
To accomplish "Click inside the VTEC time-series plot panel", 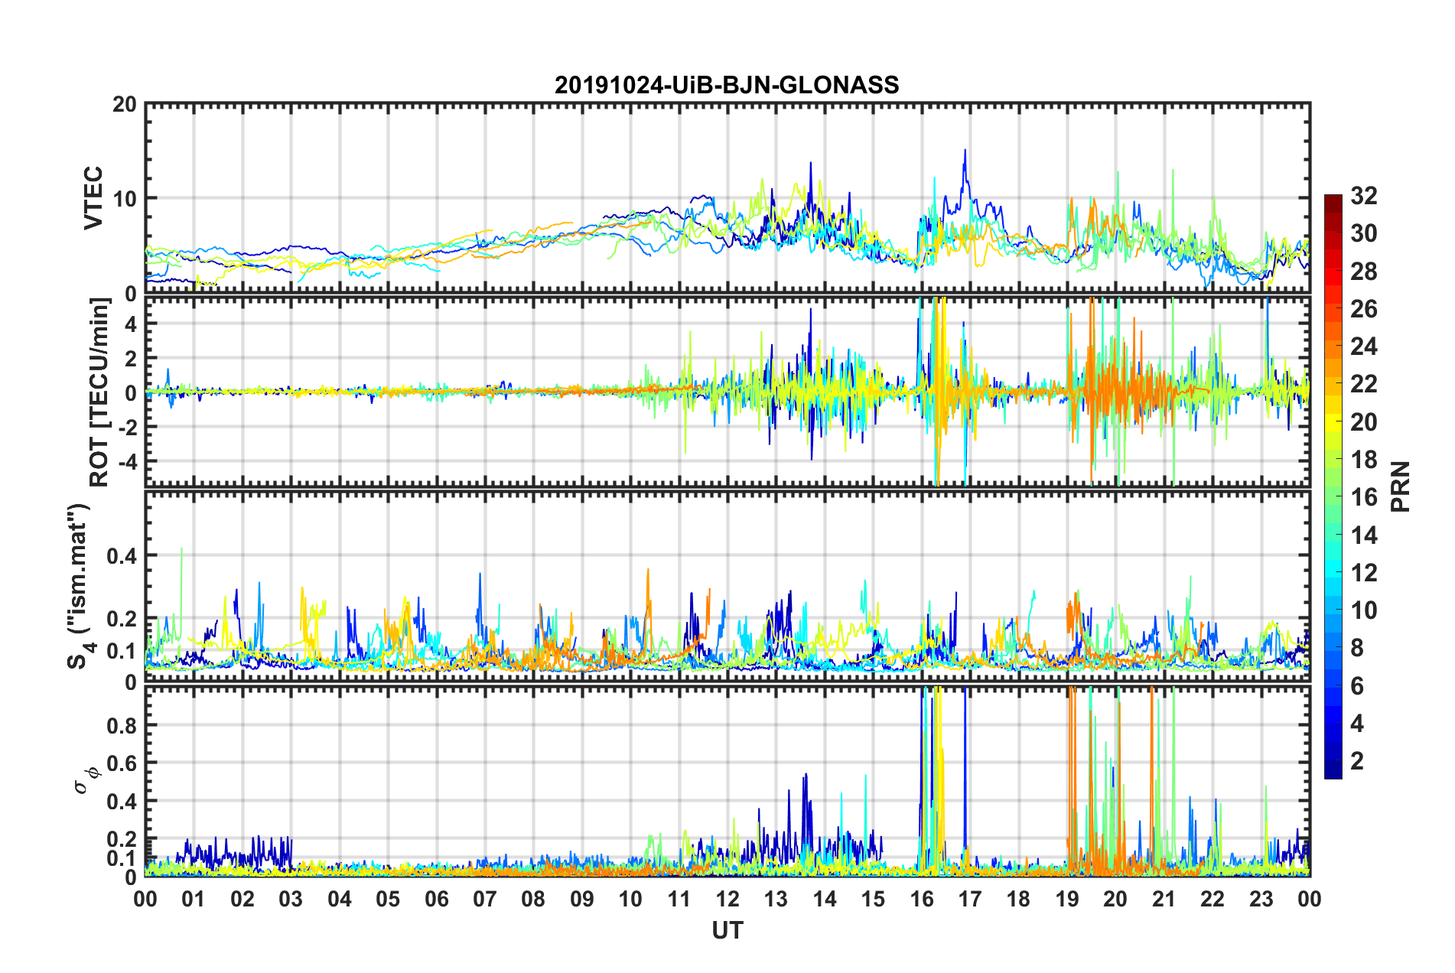I will (x=727, y=198).
